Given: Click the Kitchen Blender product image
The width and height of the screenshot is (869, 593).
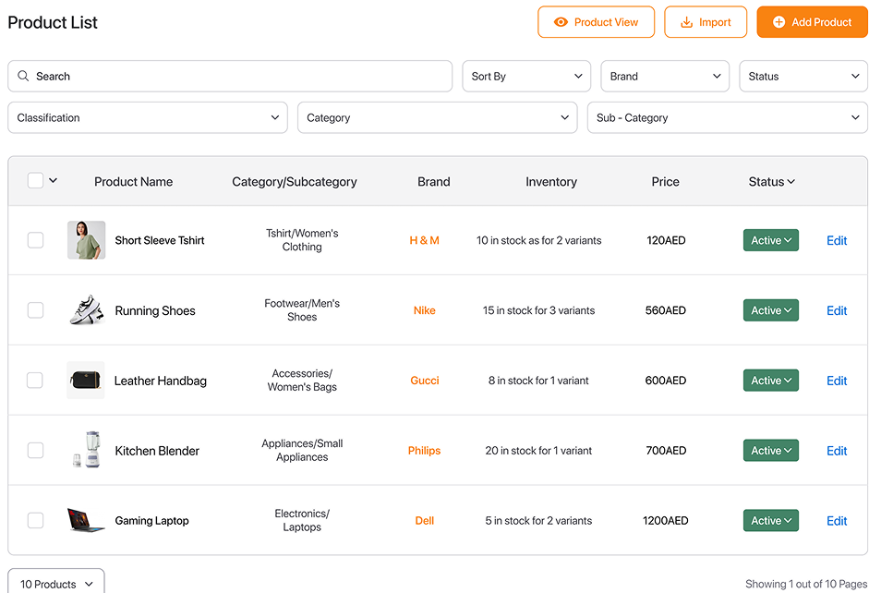Looking at the screenshot, I should click(x=86, y=451).
